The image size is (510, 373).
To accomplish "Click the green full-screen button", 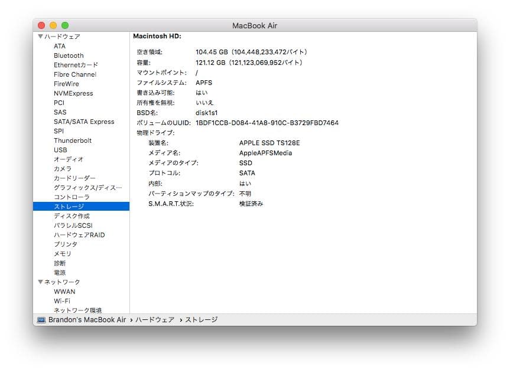I will tap(65, 25).
